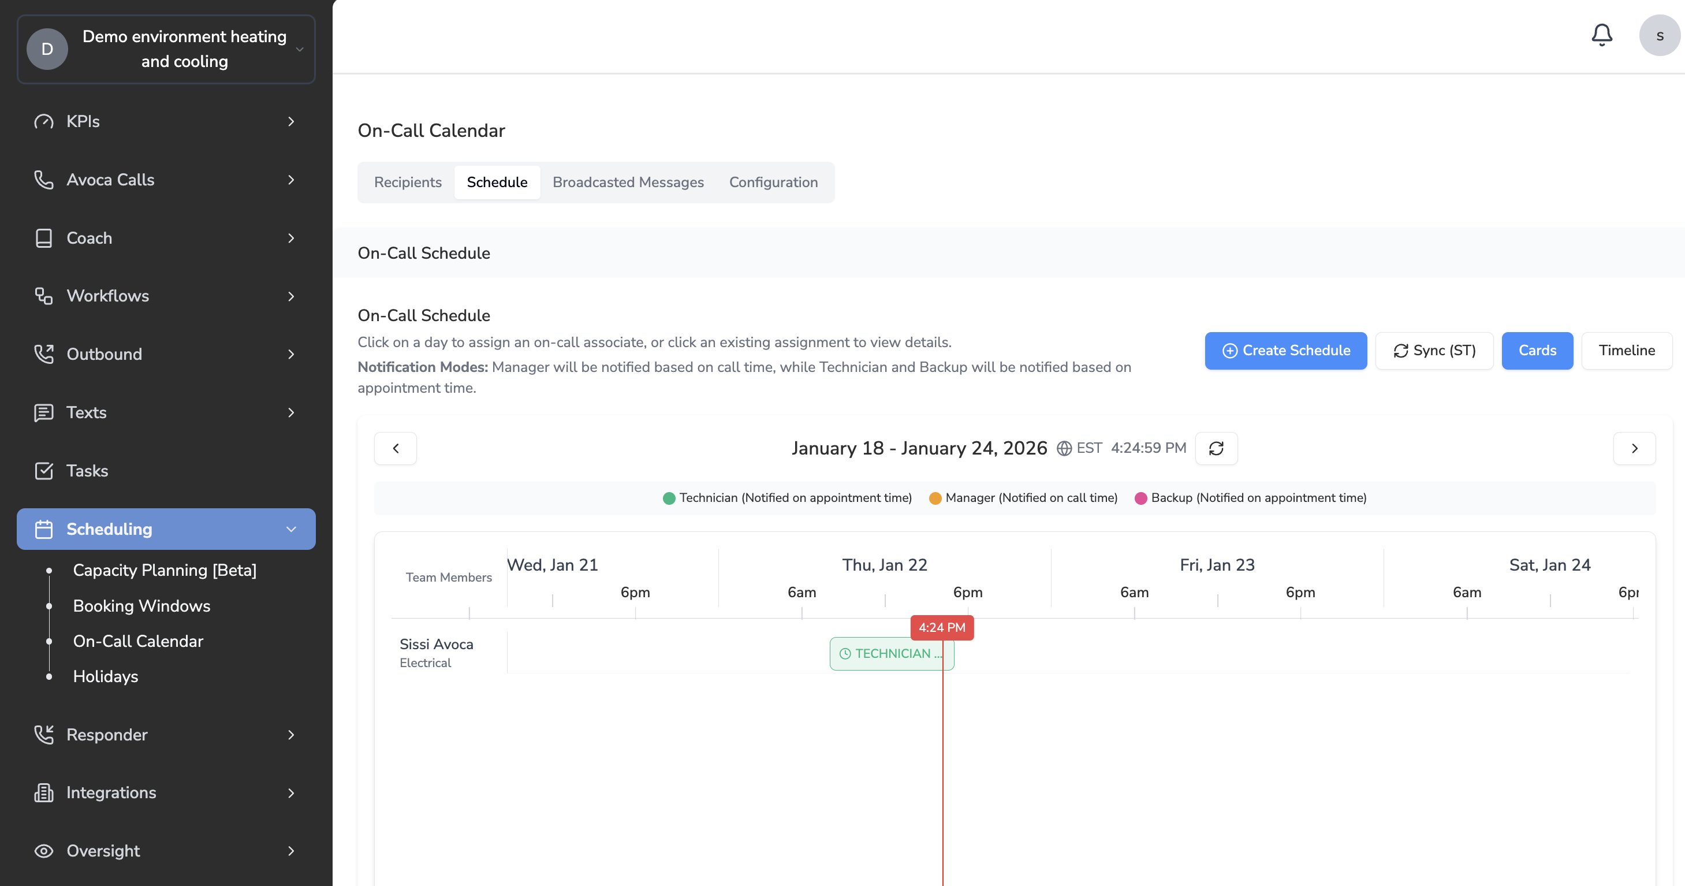Expand the Workflows menu chevron
Screen dimensions: 1685x886
tap(291, 296)
